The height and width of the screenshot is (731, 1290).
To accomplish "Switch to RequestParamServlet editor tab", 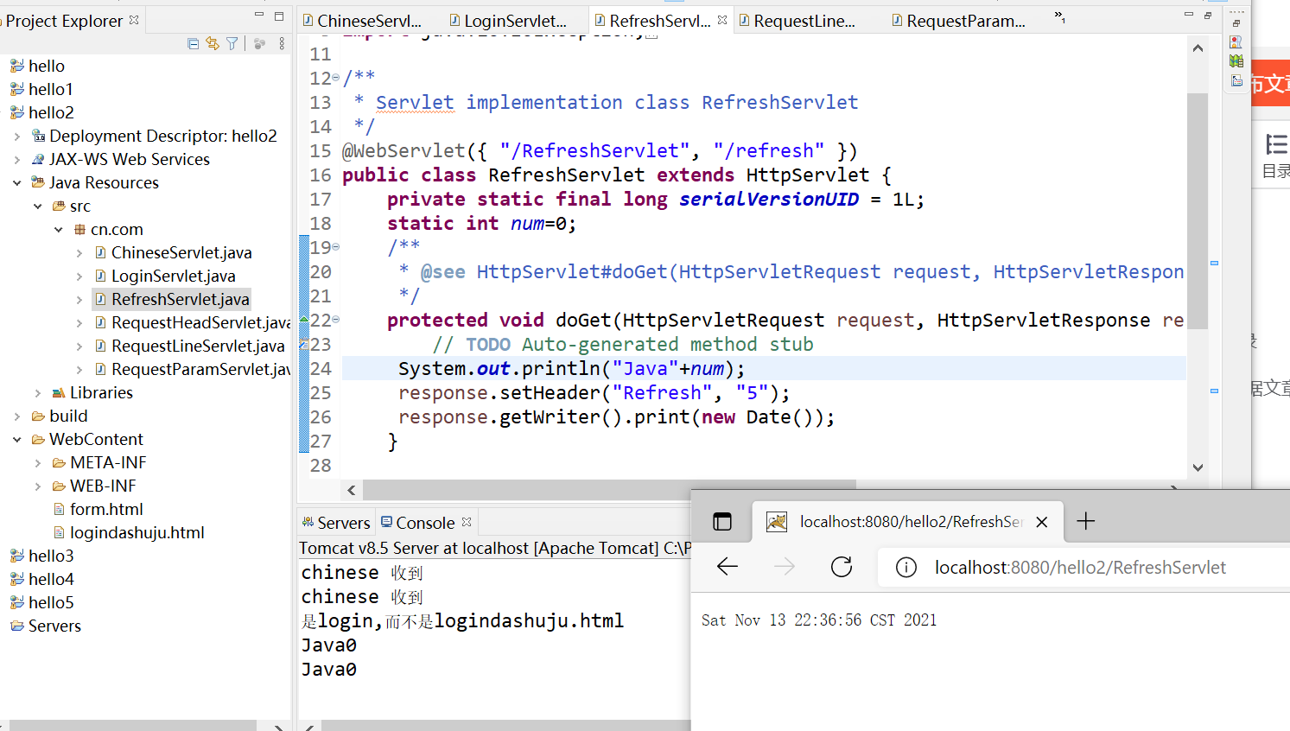I will (958, 21).
